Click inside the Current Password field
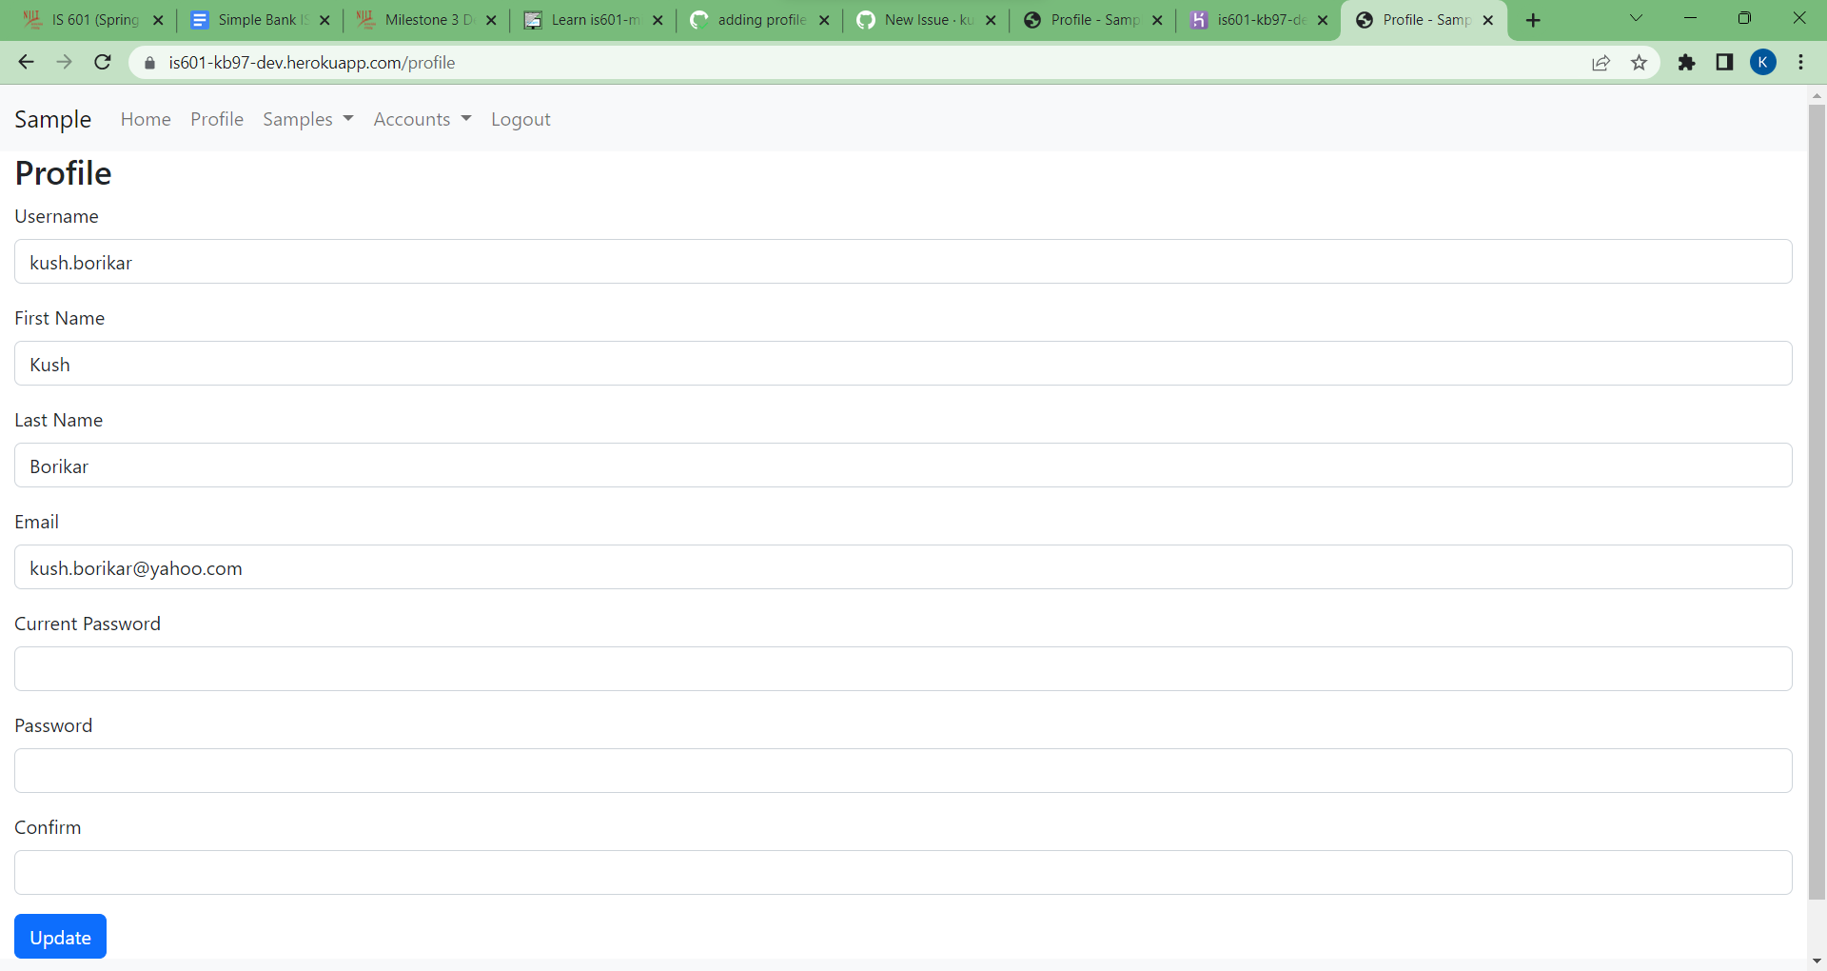The image size is (1827, 971). click(902, 668)
